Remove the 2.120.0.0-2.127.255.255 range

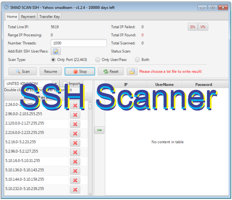point(75,124)
